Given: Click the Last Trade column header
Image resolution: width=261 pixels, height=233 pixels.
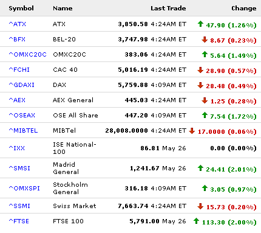Looking at the screenshot, I should tap(168, 9).
